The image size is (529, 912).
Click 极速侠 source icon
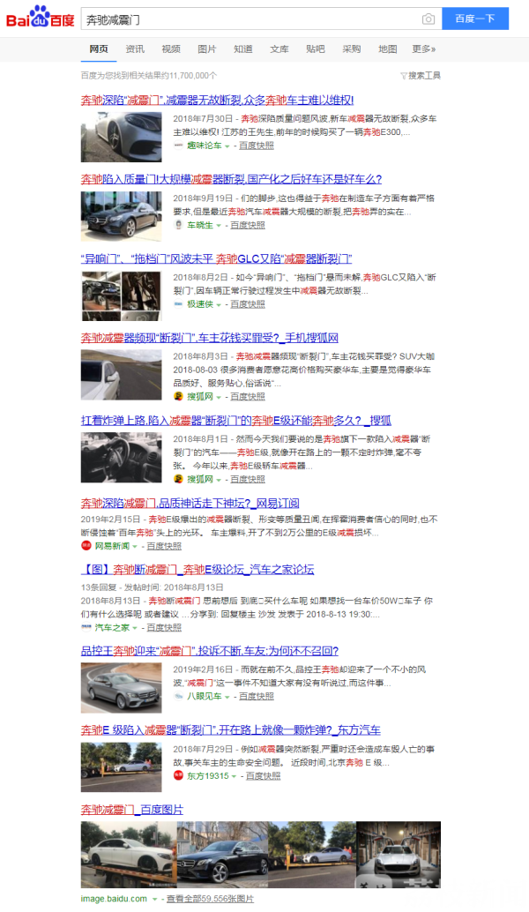point(178,304)
